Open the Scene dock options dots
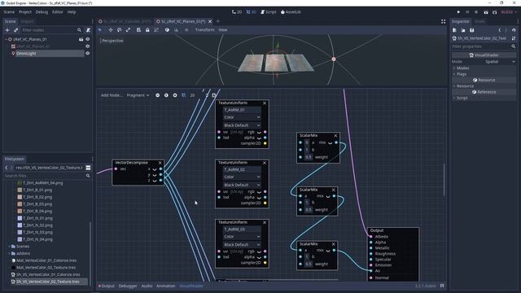 click(92, 22)
